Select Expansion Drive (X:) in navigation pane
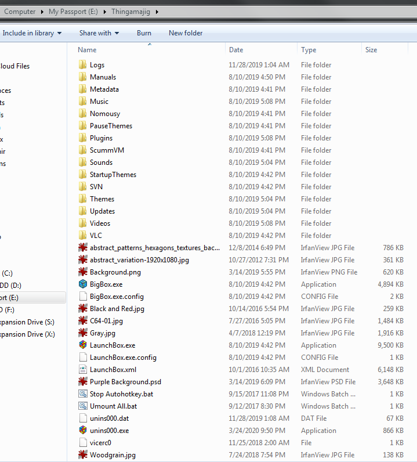The height and width of the screenshot is (462, 417). [27, 334]
